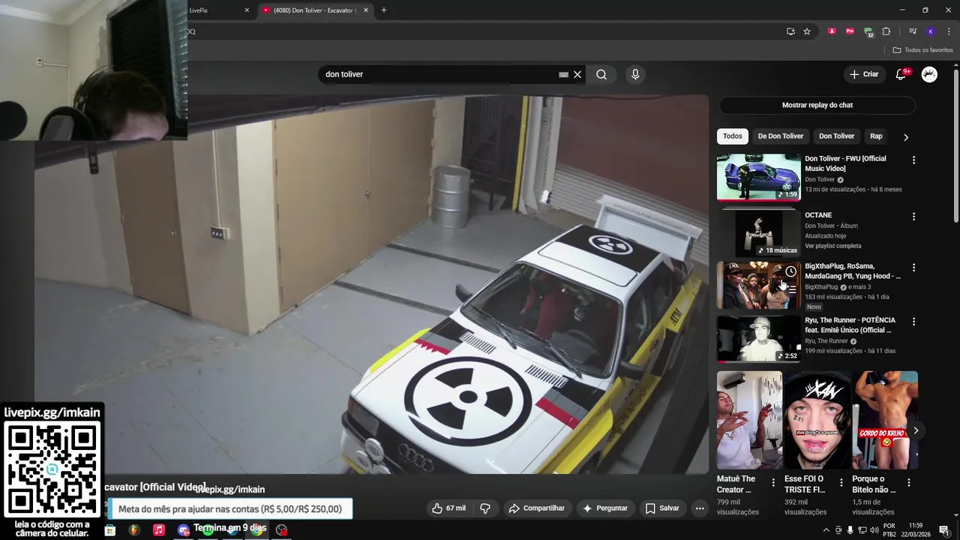The height and width of the screenshot is (540, 960).
Task: Bookmark this page with the star icon
Action: [x=807, y=31]
